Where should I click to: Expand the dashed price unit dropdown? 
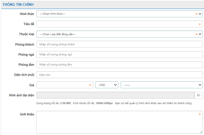point(161,85)
